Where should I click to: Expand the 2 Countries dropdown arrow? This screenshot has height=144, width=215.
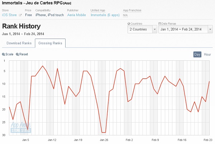point(155,29)
